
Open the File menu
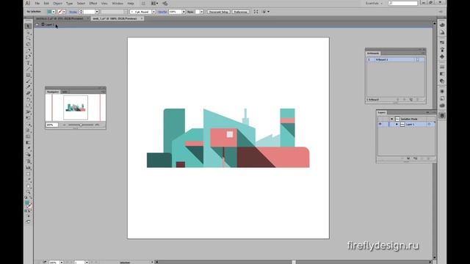coord(37,3)
